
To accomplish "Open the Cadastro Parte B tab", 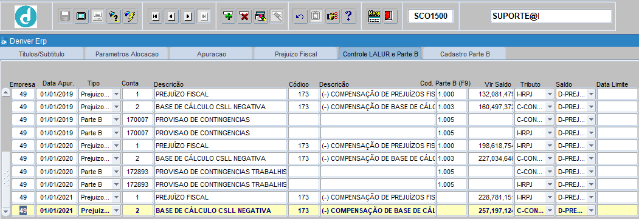I will tap(465, 53).
